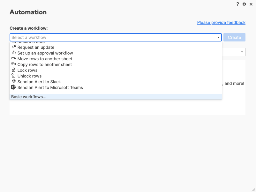Select the partially hidden Record a date option
This screenshot has width=256, height=192.
pyautogui.click(x=31, y=42)
